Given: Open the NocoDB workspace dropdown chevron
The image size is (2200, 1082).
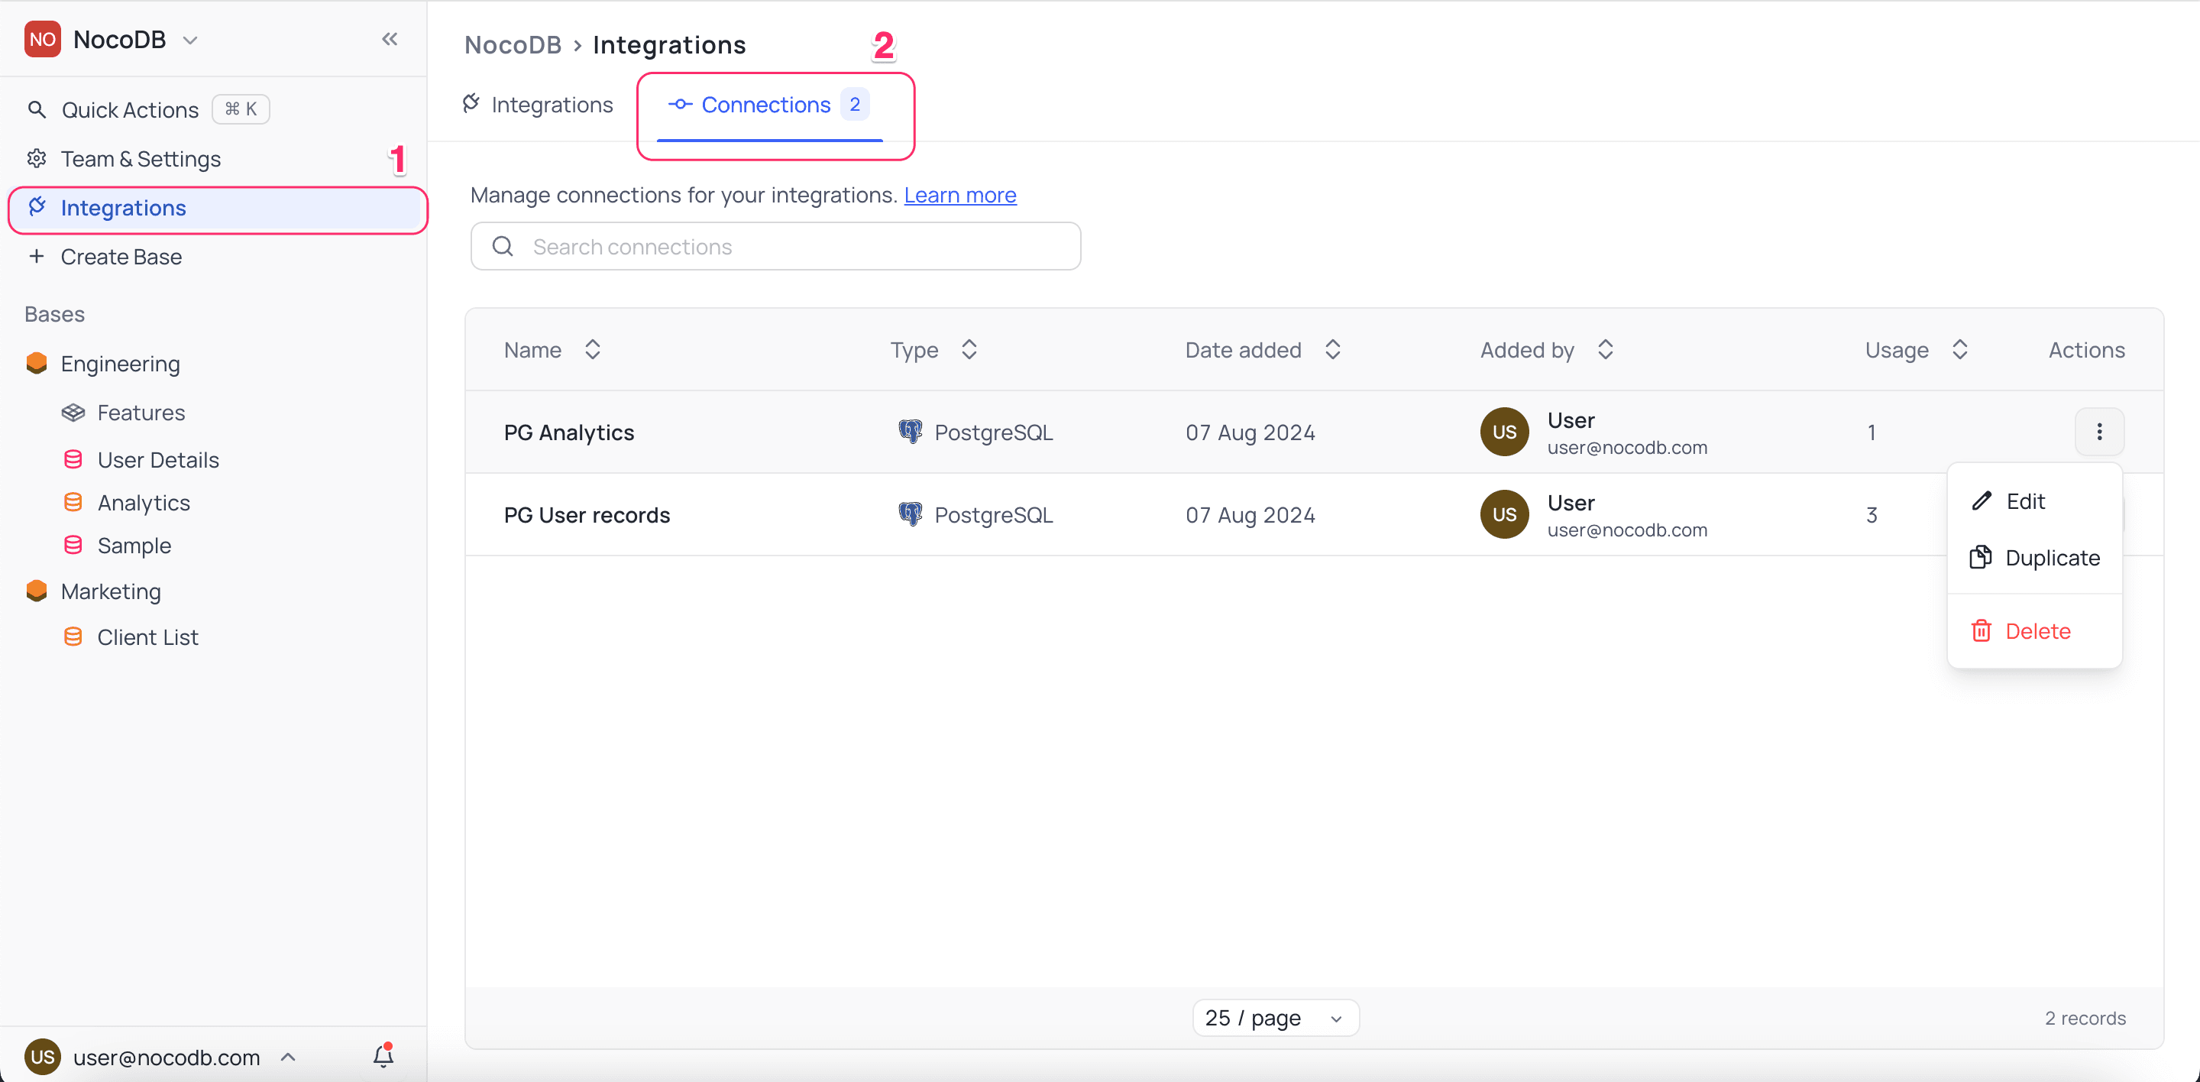Looking at the screenshot, I should pyautogui.click(x=190, y=40).
